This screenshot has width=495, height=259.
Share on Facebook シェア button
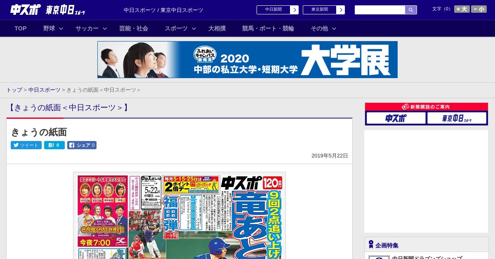(82, 145)
